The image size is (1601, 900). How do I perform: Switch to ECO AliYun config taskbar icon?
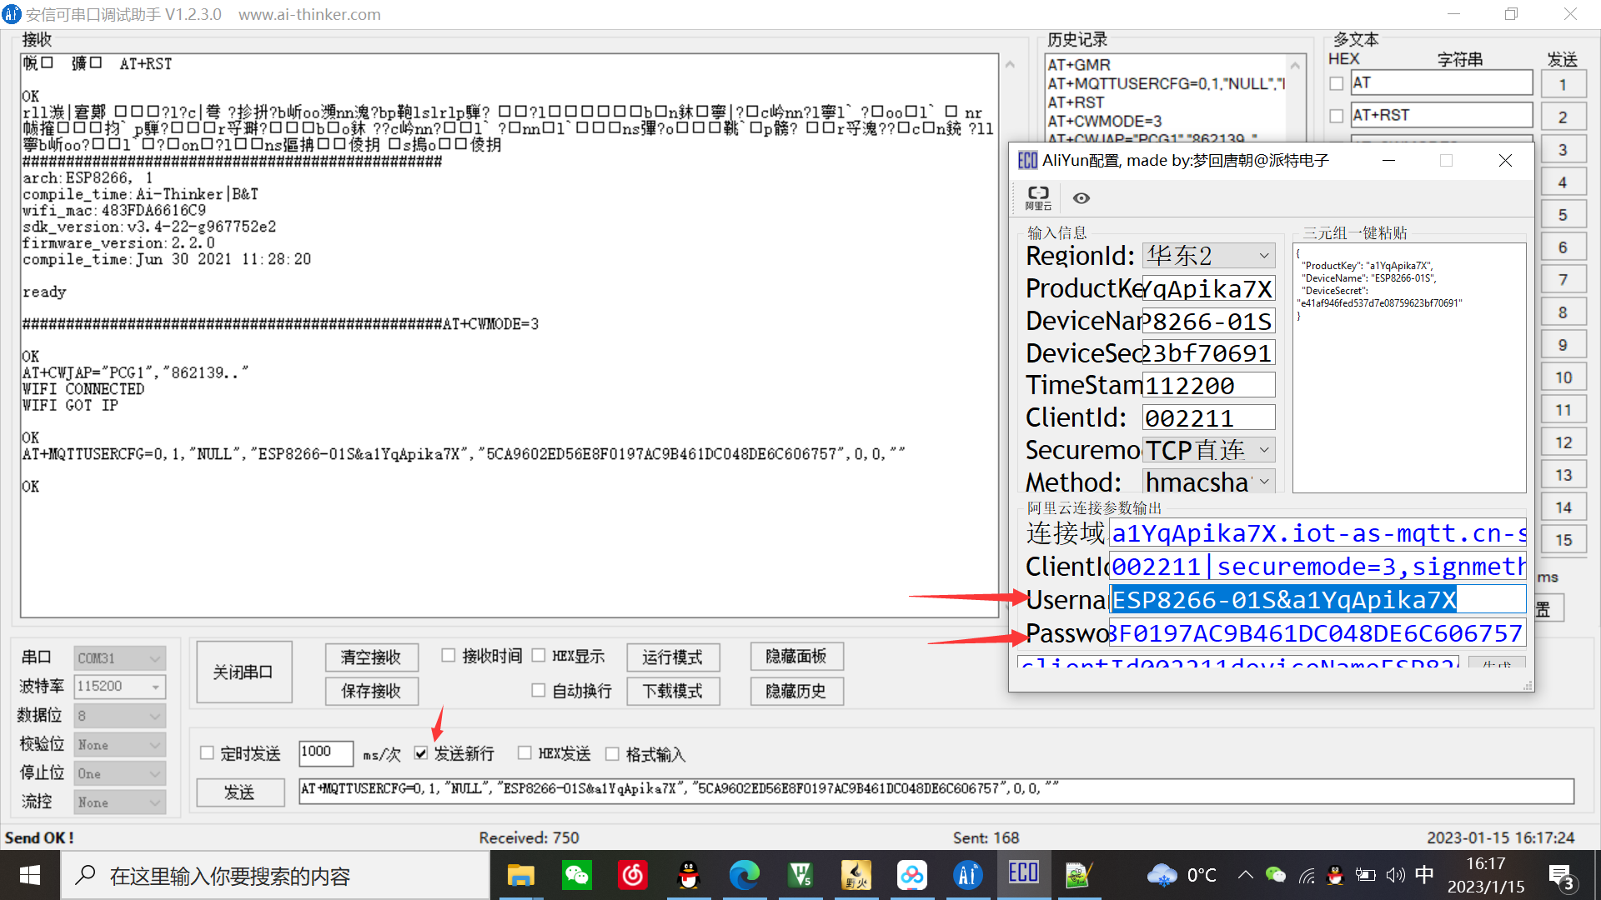1024,875
